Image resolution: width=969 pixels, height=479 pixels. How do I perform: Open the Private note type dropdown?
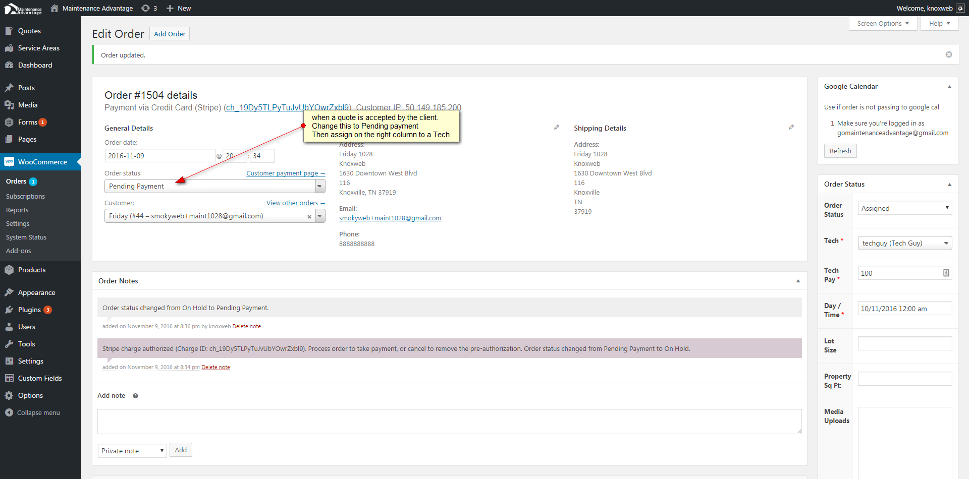pyautogui.click(x=132, y=450)
